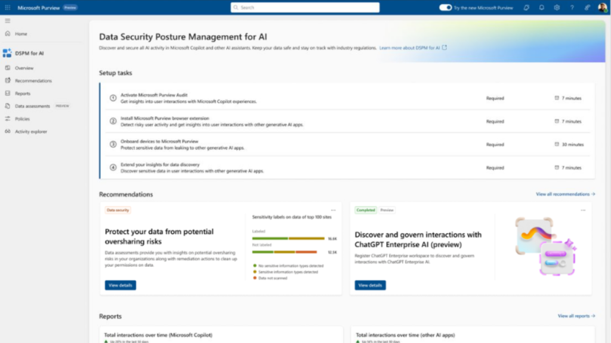The image size is (611, 343).
Task: Toggle "Try the new Microsoft Purview" switch
Action: [x=445, y=8]
